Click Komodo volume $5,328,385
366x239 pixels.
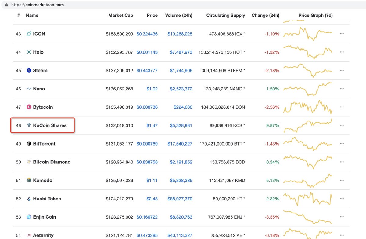(181, 180)
